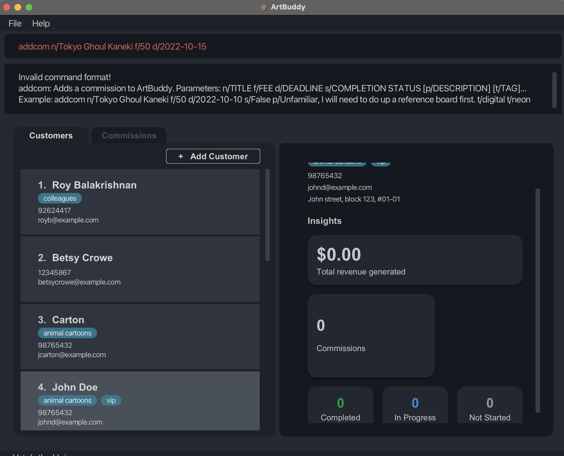Open the File menu

pos(14,23)
